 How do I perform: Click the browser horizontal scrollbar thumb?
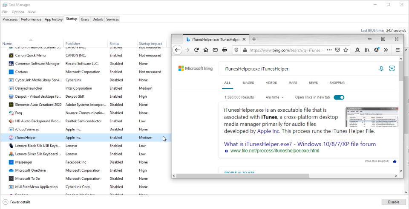click(x=243, y=176)
